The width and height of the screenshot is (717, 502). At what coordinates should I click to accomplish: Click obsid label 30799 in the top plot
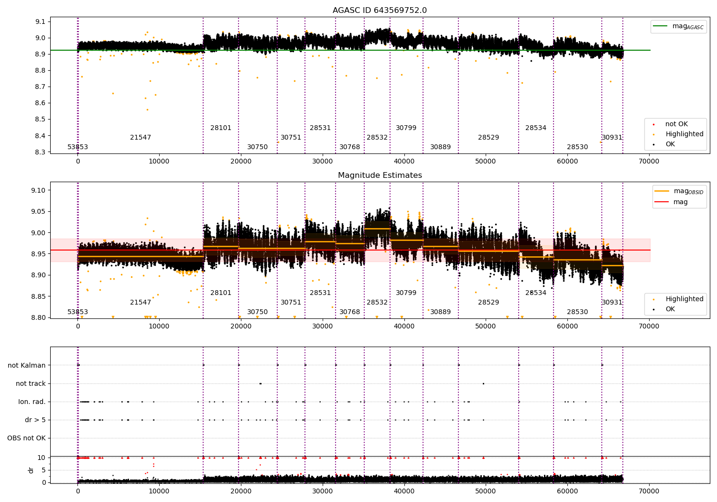(406, 128)
